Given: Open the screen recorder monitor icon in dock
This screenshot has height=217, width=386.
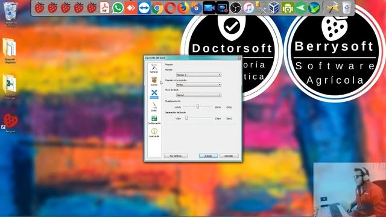Looking at the screenshot, I should pos(223,8).
